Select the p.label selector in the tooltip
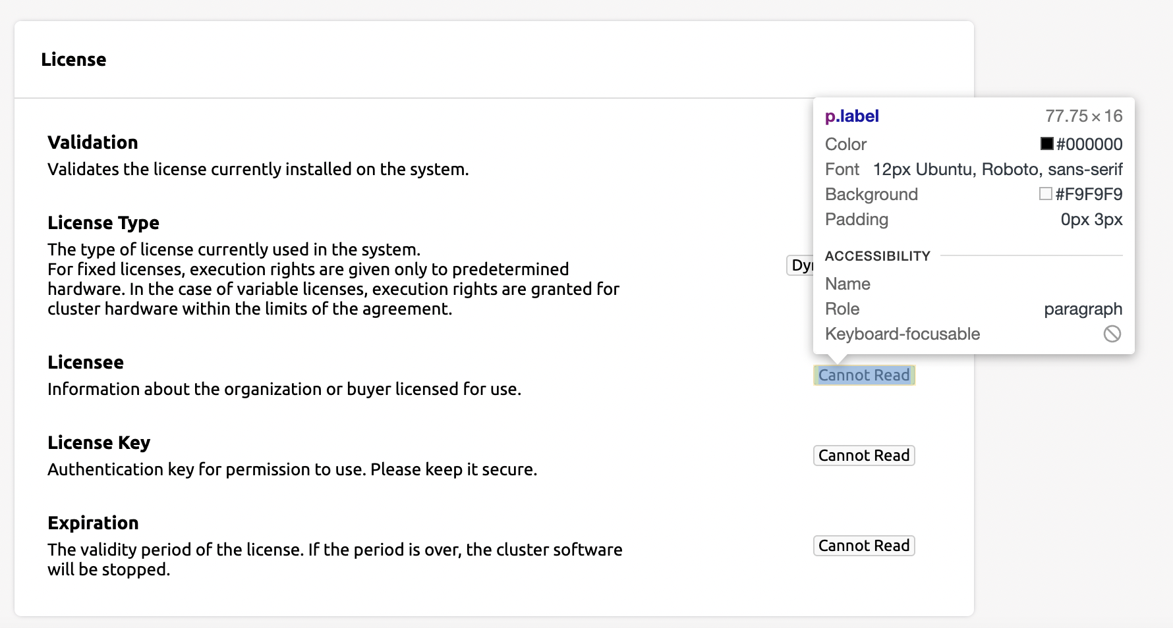 point(853,116)
